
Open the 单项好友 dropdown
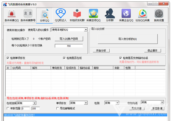[86, 103]
